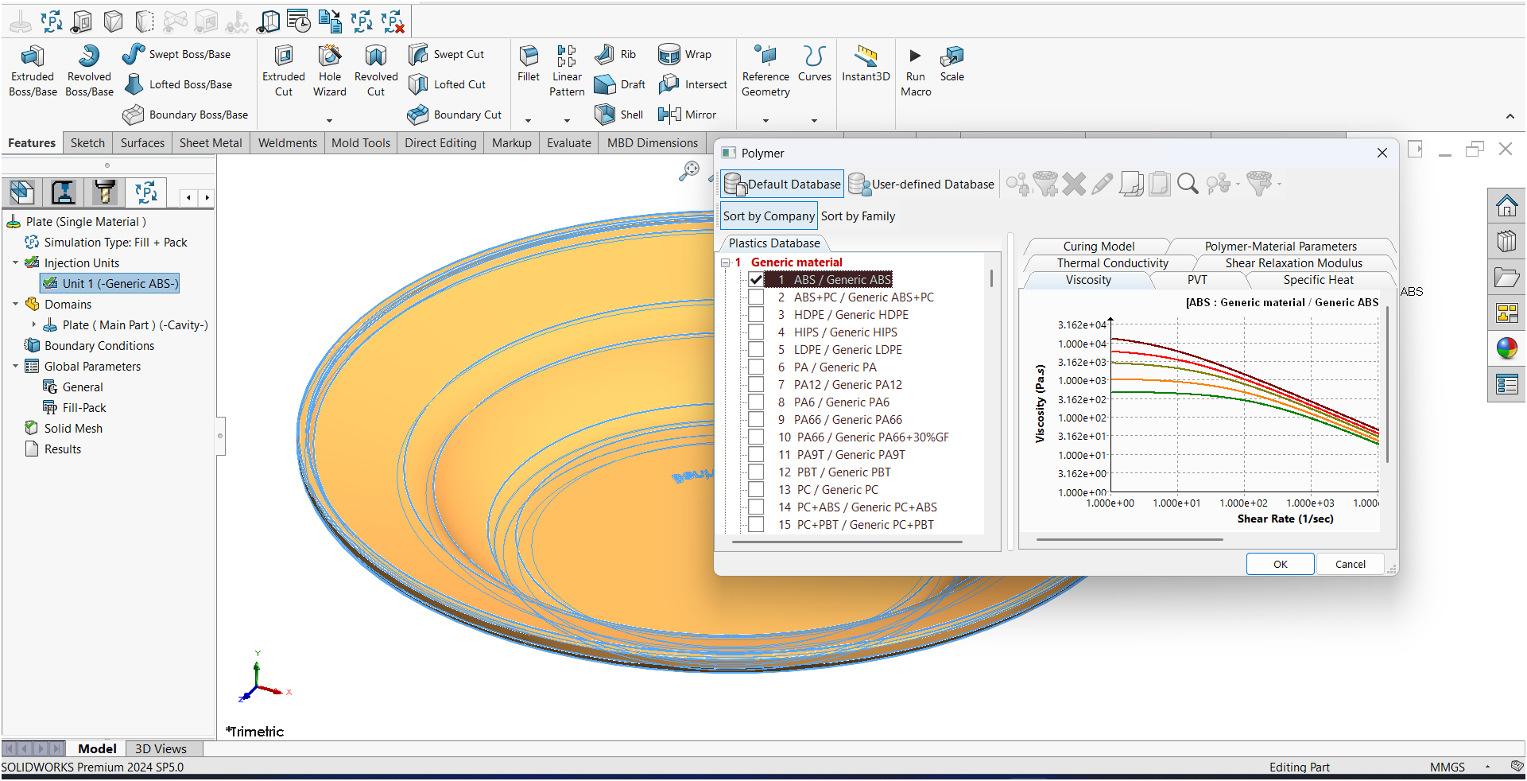Click search magnifier in Polymer toolbar

(1188, 184)
